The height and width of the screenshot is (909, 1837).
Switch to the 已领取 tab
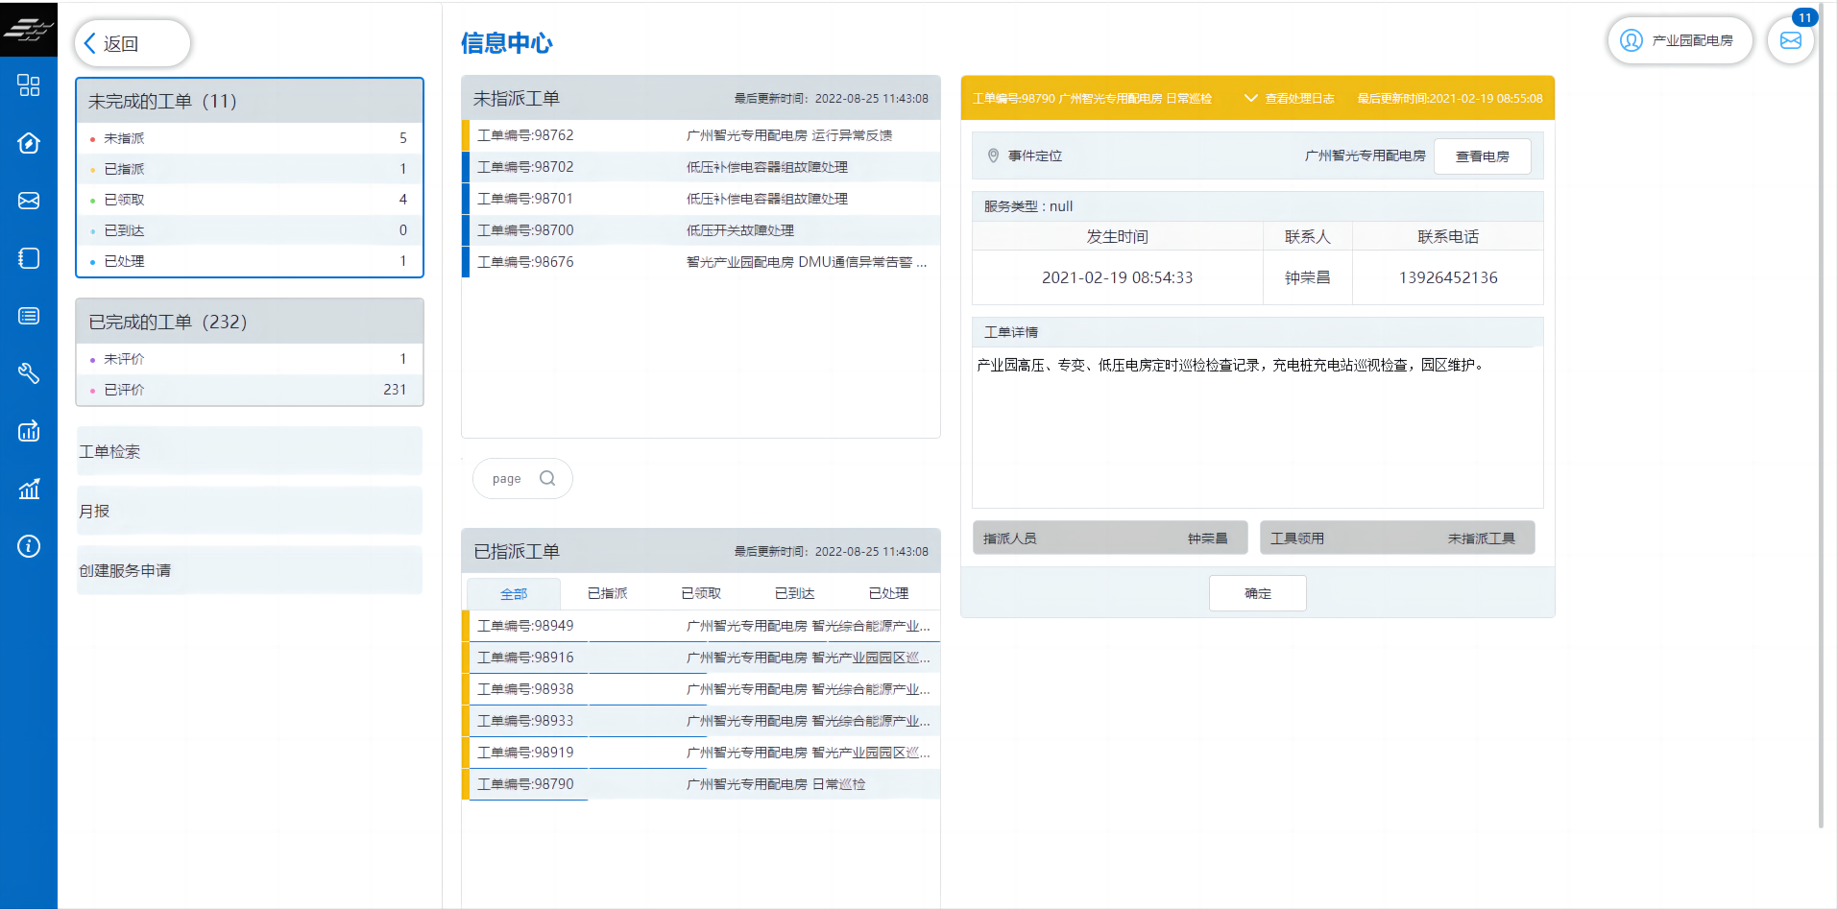[701, 593]
